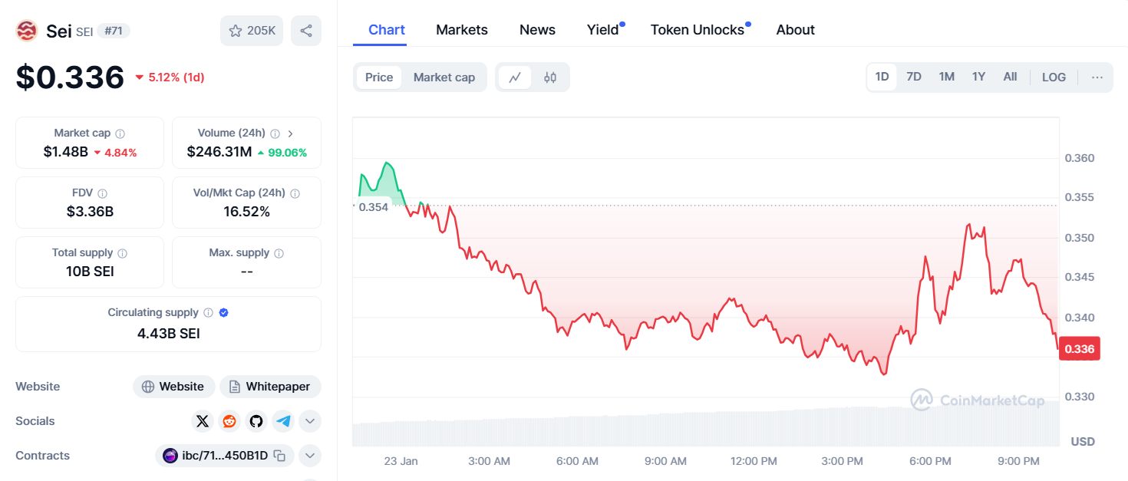Screen dimensions: 1128x481
Task: Select Price chart mode
Action: coord(379,77)
